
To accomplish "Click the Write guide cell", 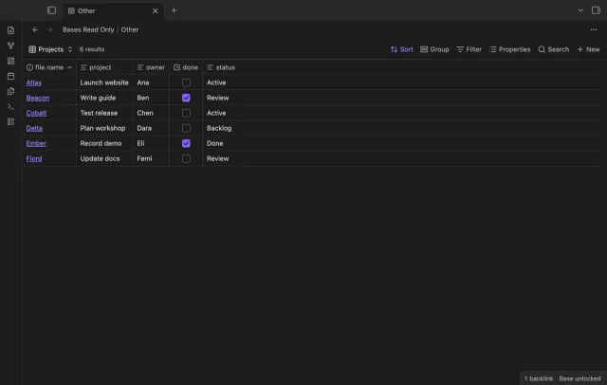I will [104, 98].
